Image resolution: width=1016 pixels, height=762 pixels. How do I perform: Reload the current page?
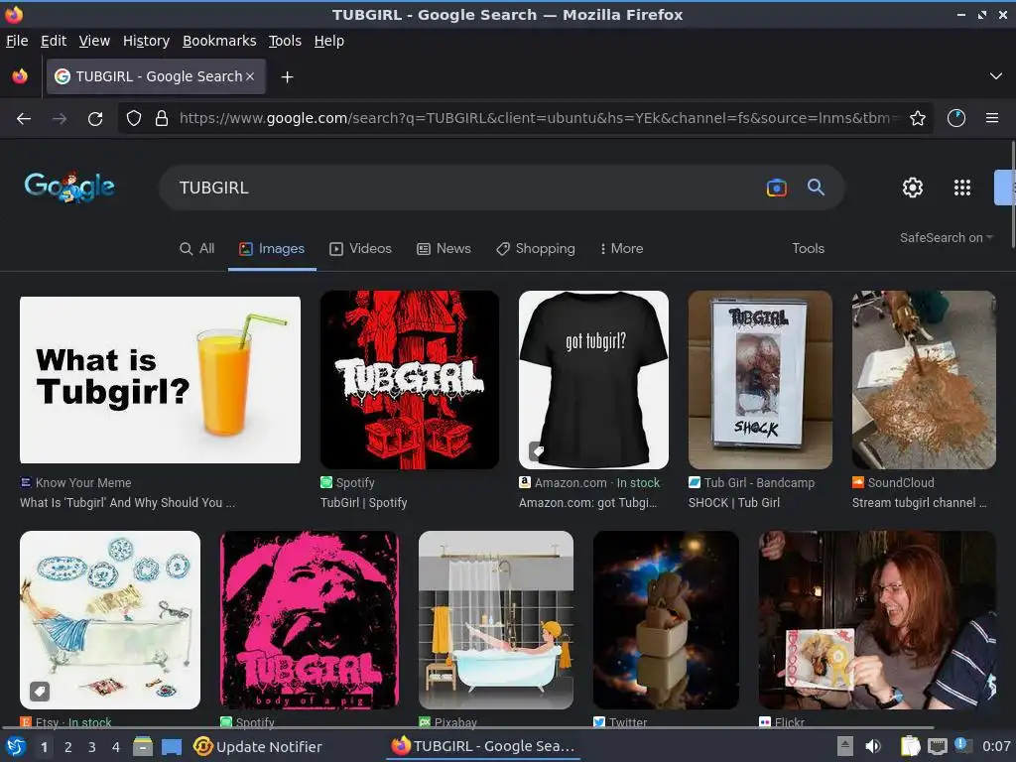95,119
